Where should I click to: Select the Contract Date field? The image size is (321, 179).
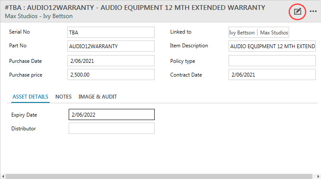[x=272, y=75]
